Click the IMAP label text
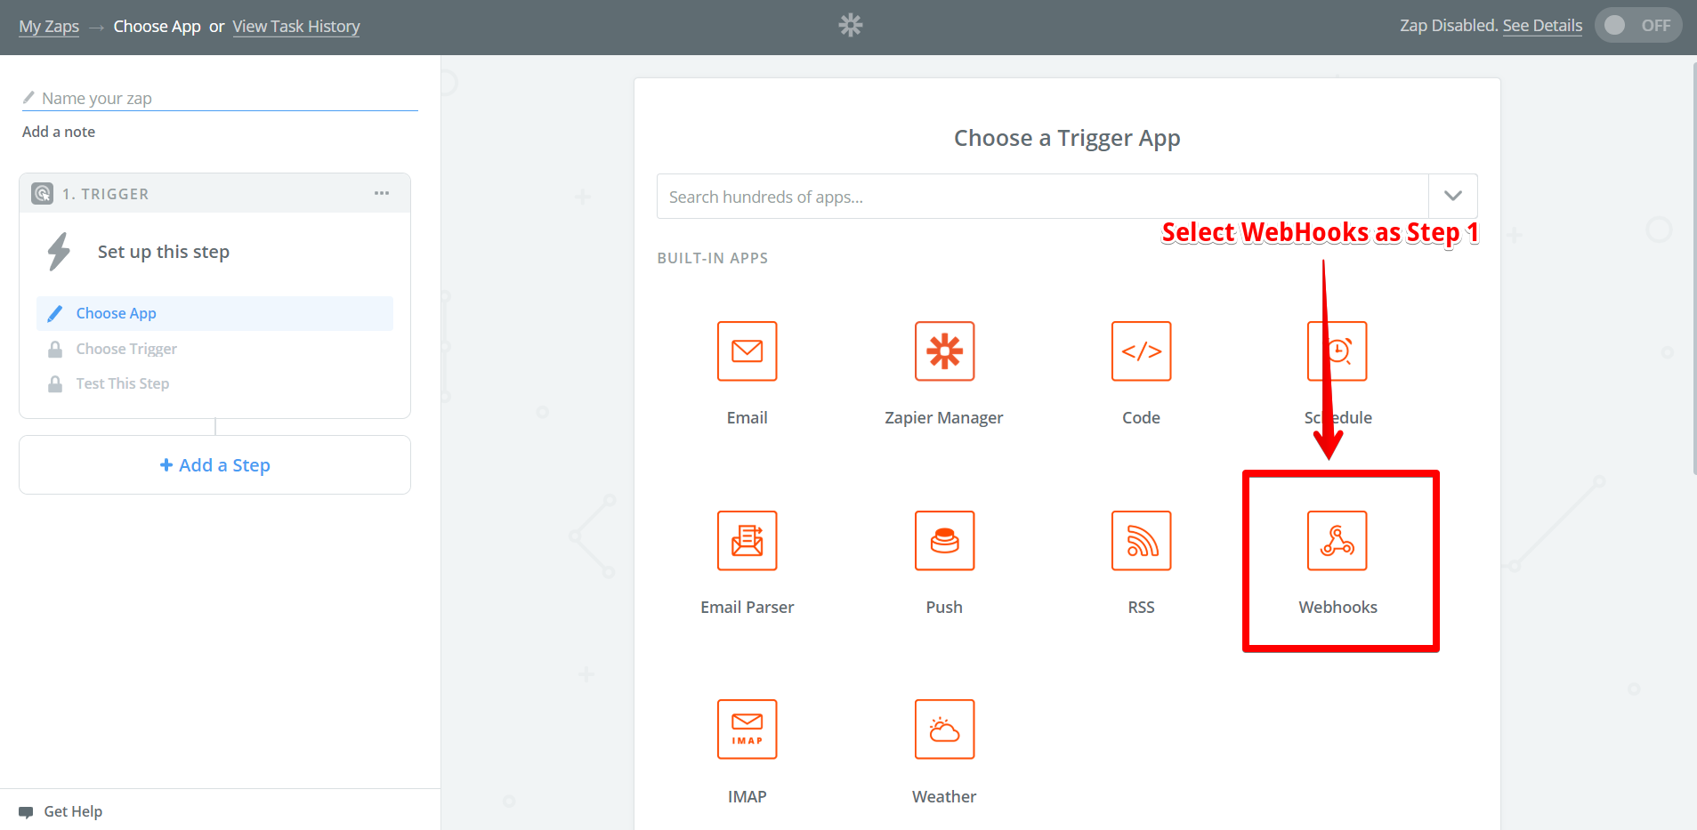1697x830 pixels. pos(747,796)
